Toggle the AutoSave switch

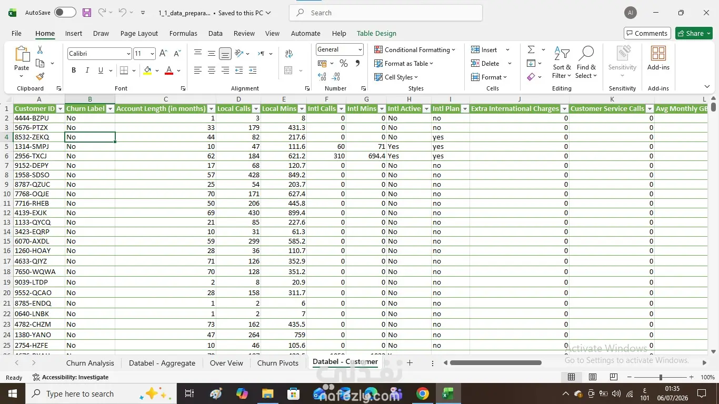pos(65,13)
